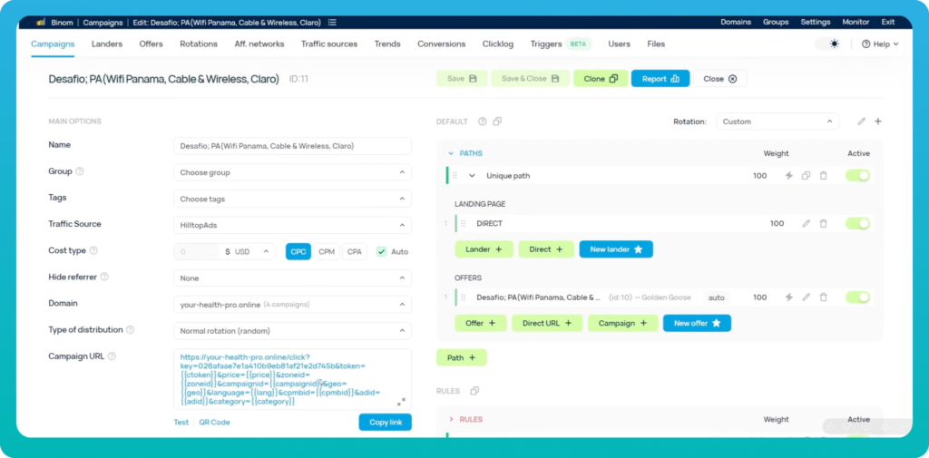
Task: Delete the Unique path row
Action: pyautogui.click(x=823, y=175)
